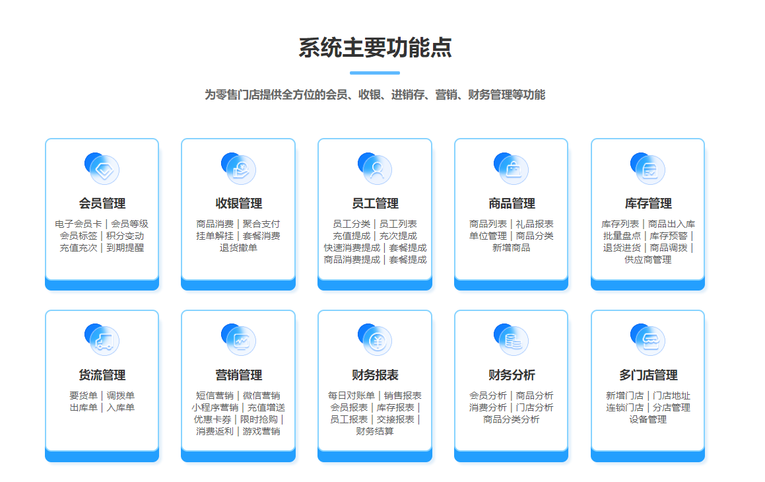Click 到期提醒 in 会员管理 card
This screenshot has width=765, height=482.
coord(125,248)
